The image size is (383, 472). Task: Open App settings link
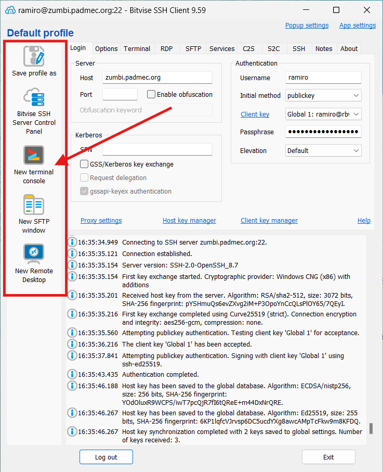coord(358,25)
